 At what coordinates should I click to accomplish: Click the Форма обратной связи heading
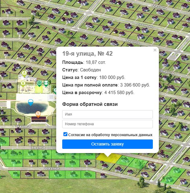(x=90, y=104)
